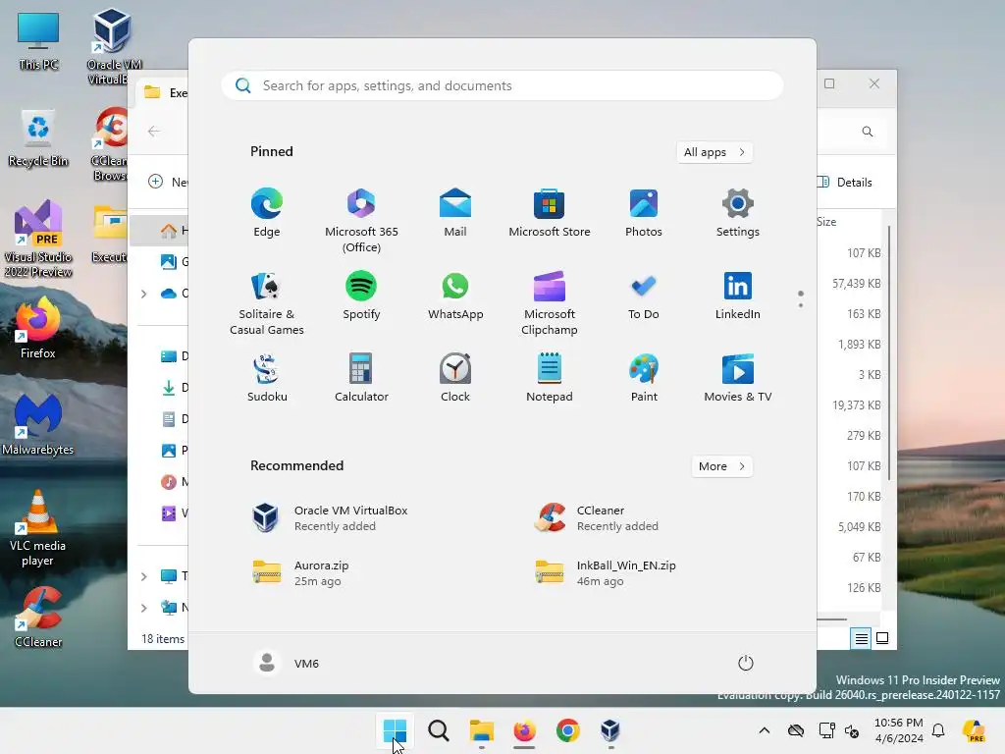This screenshot has height=754, width=1005.
Task: Show hidden tray icons chevron
Action: tap(764, 730)
